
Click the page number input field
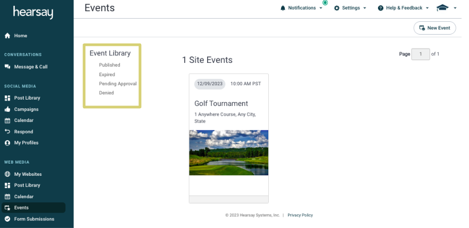tap(421, 54)
